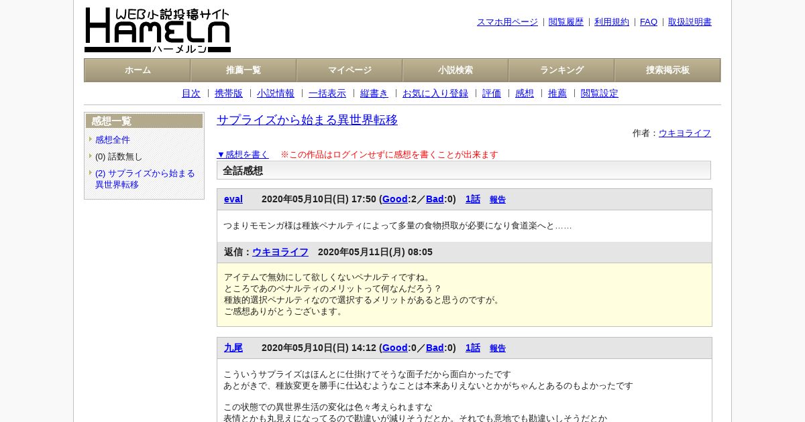Open the ランキング tab
The width and height of the screenshot is (805, 422).
coord(561,70)
